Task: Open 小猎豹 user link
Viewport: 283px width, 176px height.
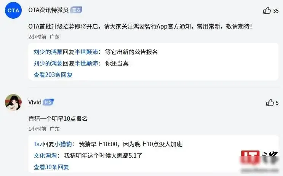Action: click(x=63, y=144)
